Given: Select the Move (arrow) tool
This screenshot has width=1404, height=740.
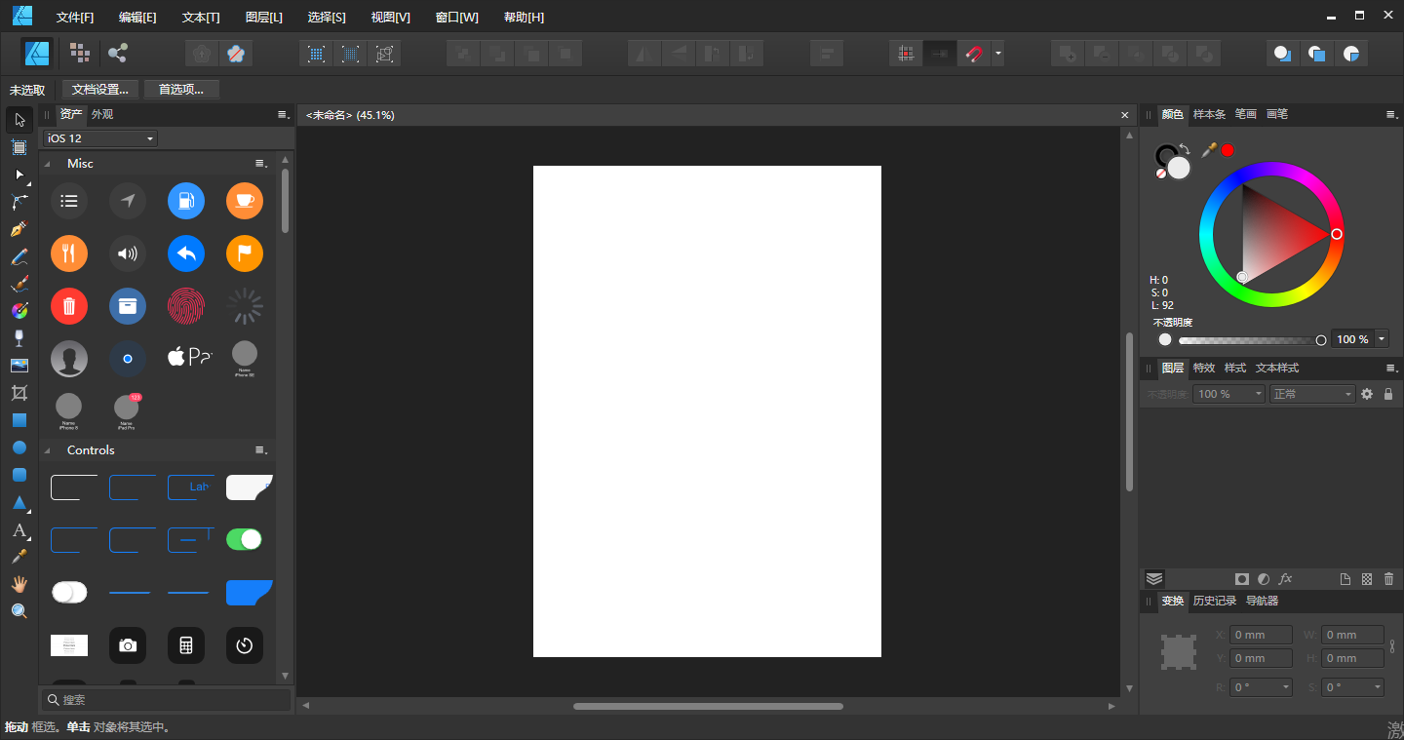Looking at the screenshot, I should pos(19,120).
